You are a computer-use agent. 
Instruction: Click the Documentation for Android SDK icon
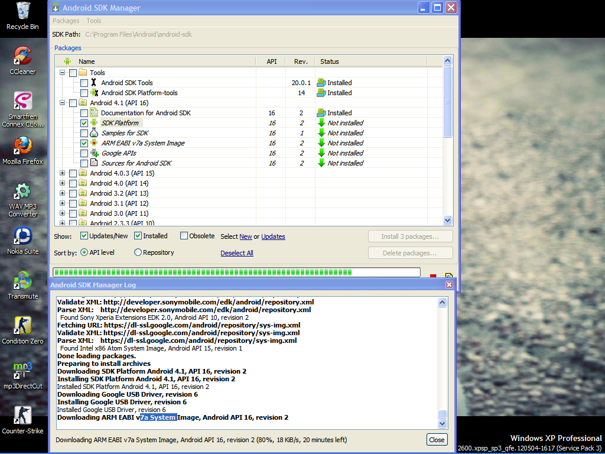click(94, 113)
